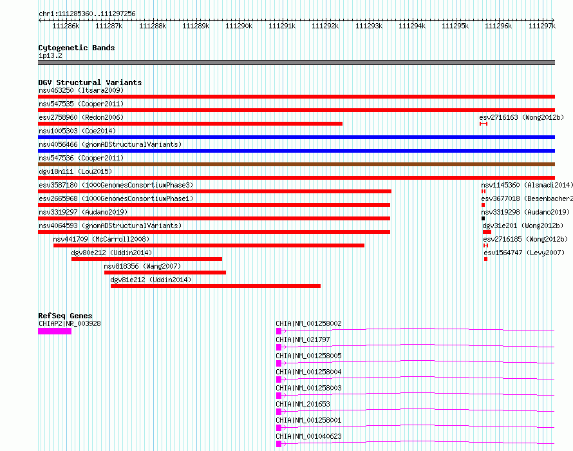Click the esv3677018 small red square
Viewport: 573px width, 451px height.
coord(483,205)
